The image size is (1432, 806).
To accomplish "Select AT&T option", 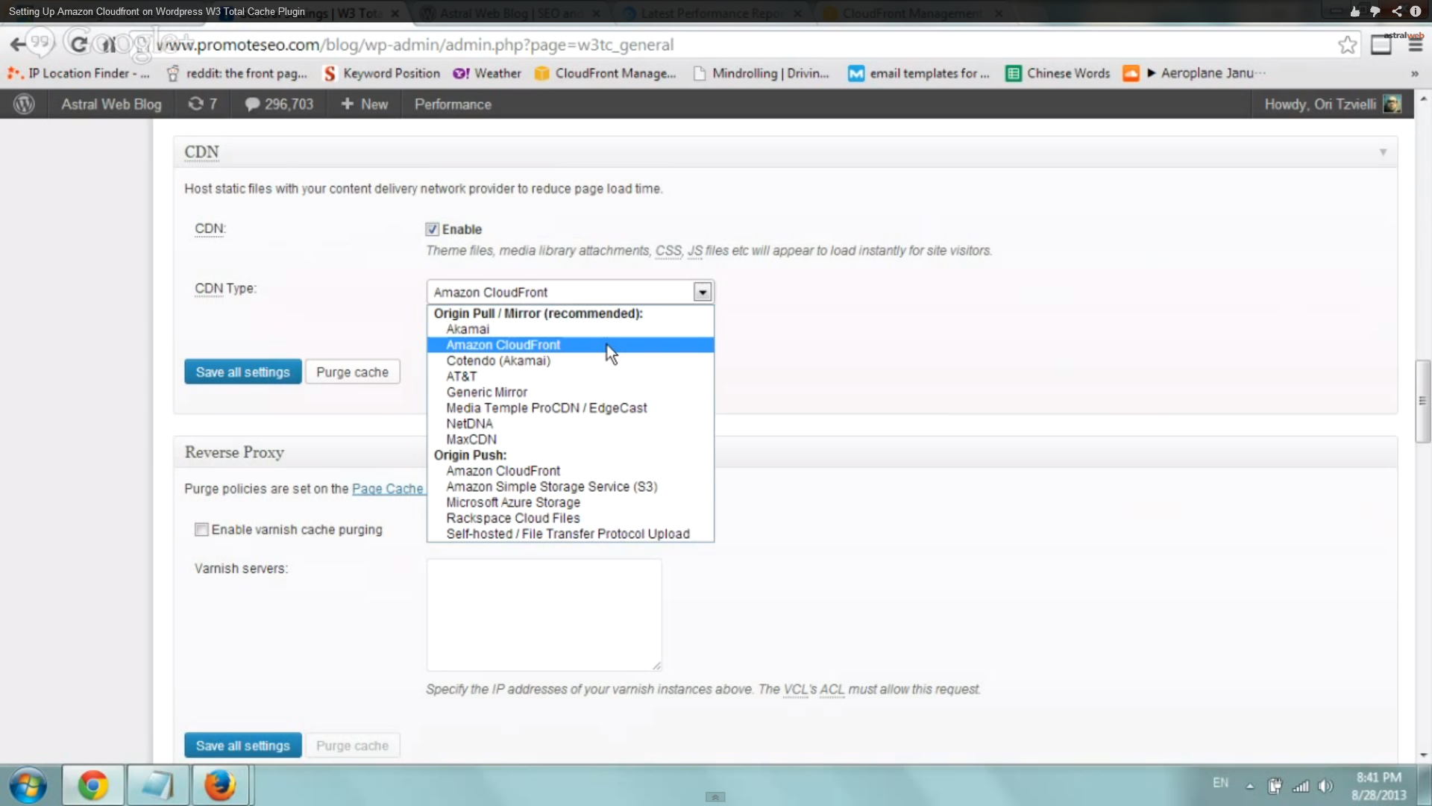I will (570, 376).
